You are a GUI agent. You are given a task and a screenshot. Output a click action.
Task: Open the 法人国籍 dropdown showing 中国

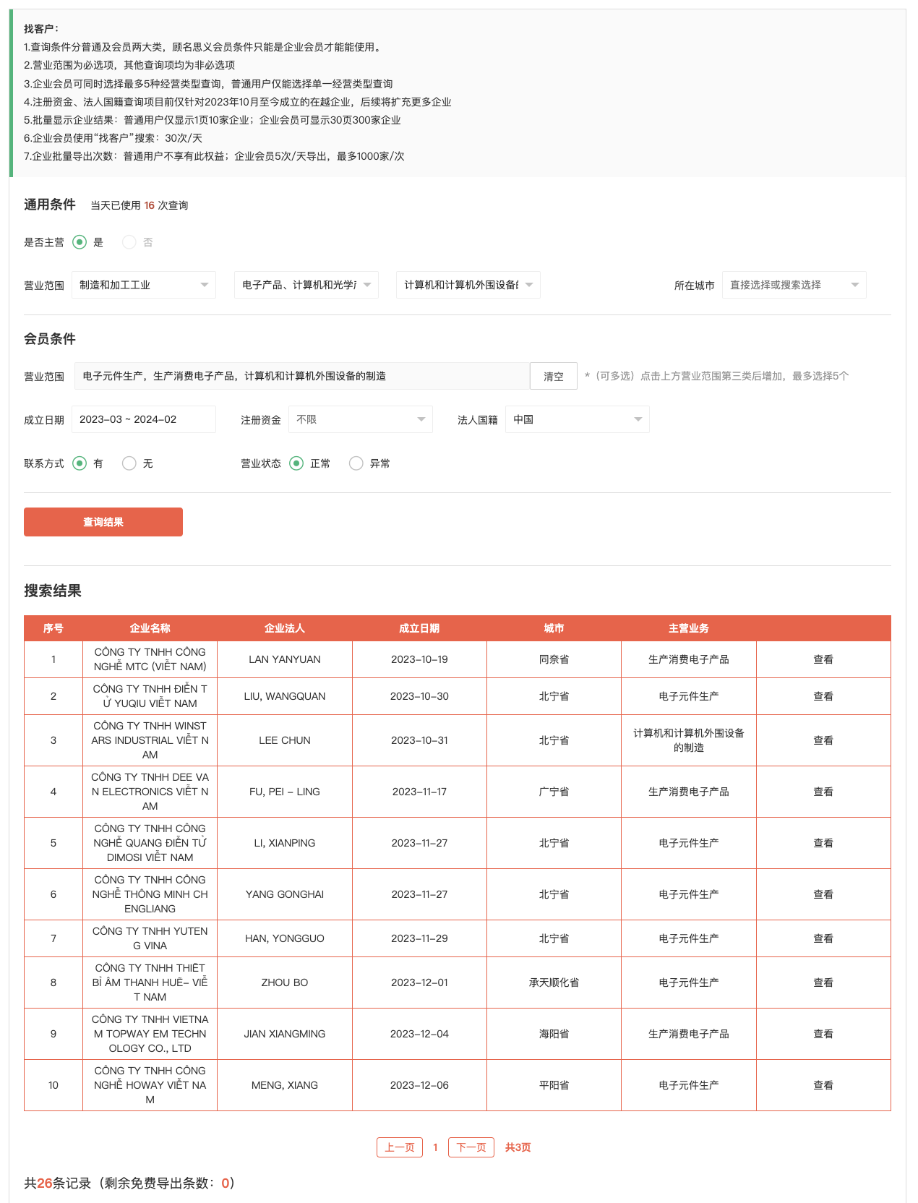click(x=578, y=419)
